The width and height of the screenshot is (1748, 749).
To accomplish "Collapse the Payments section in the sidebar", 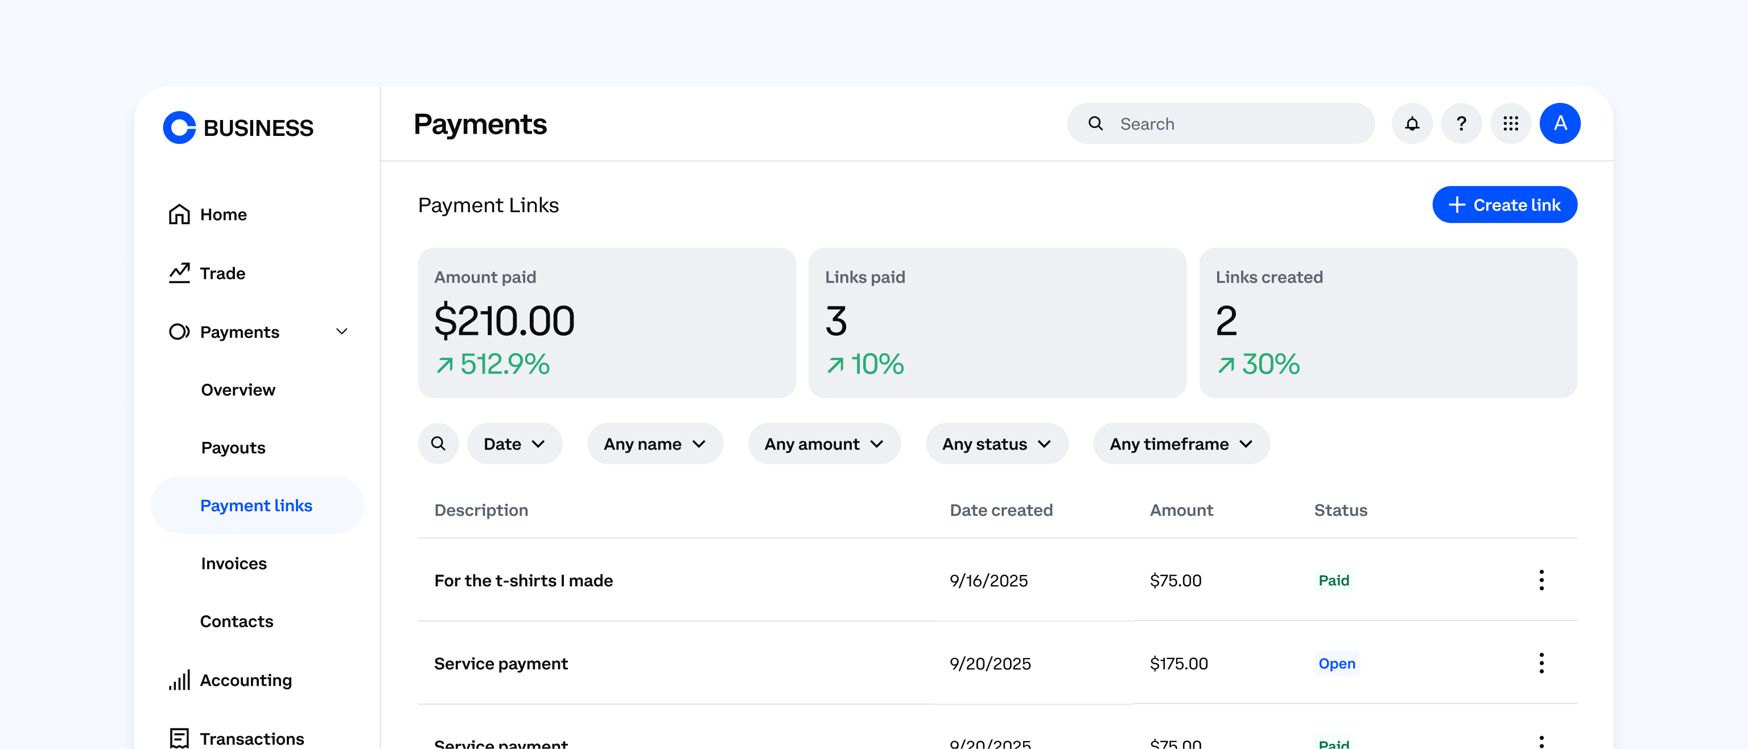I will [x=342, y=332].
